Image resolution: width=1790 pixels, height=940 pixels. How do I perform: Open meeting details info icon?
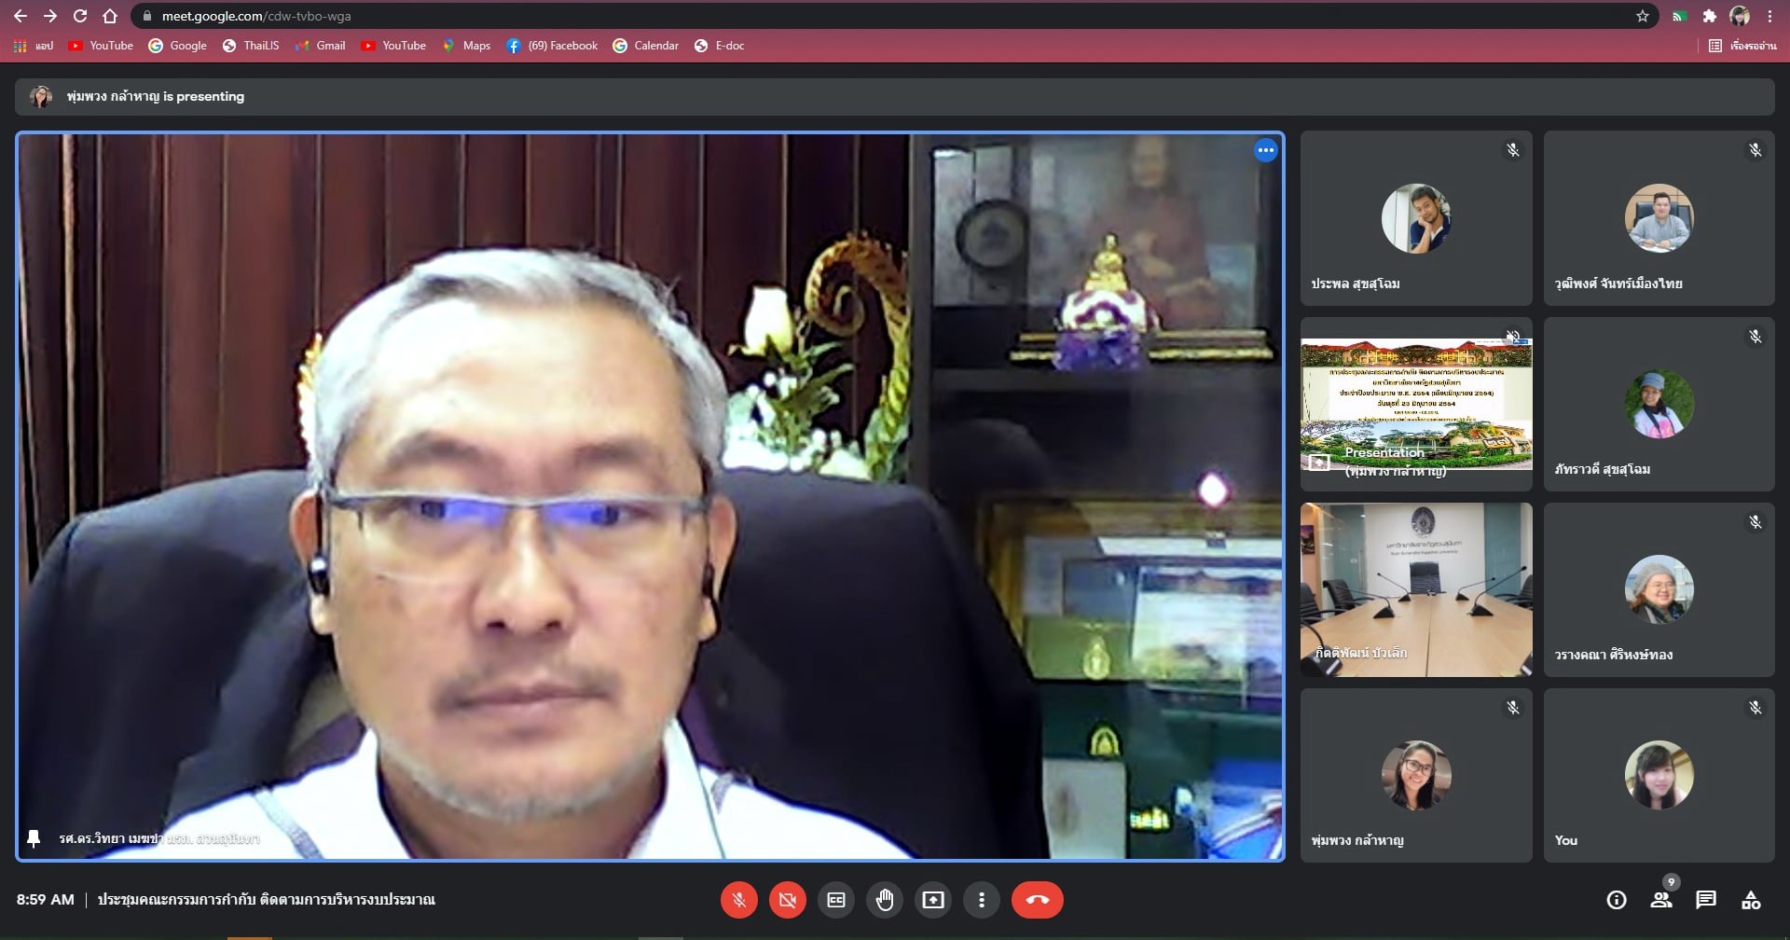(1617, 900)
